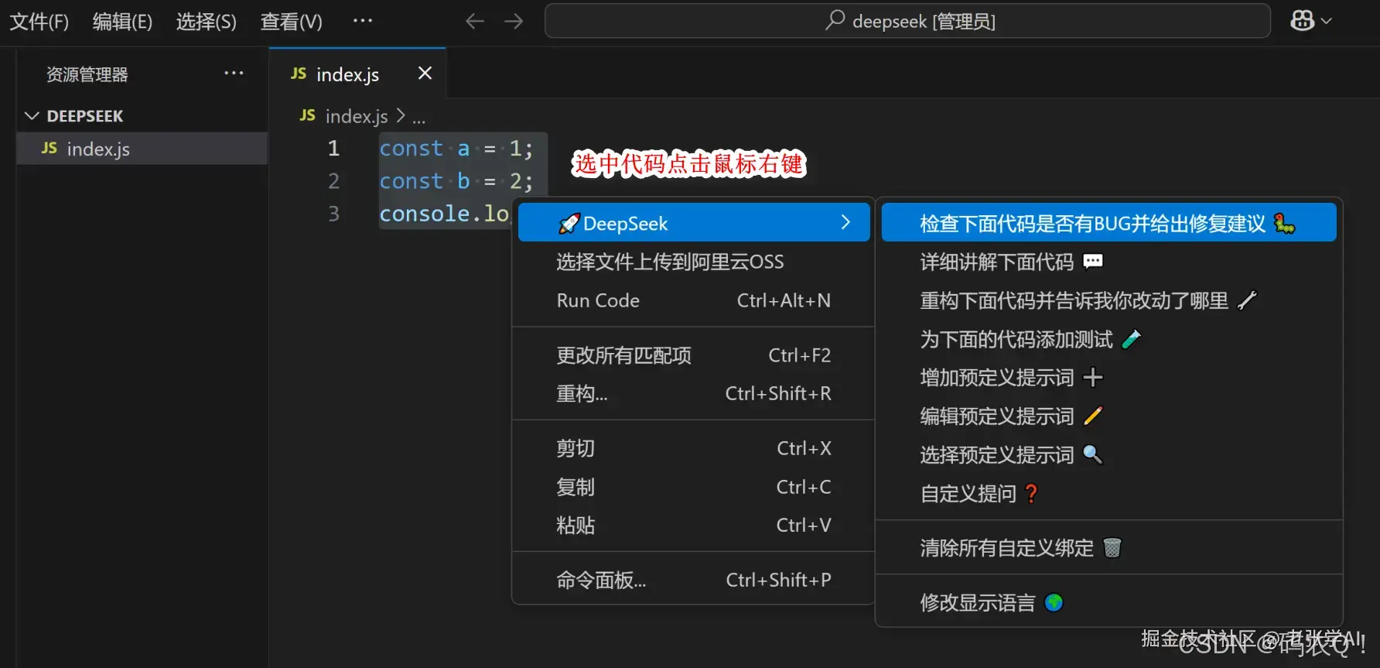The image size is (1380, 668).
Task: Select 更改所有匹配项 menu entry
Action: click(694, 355)
